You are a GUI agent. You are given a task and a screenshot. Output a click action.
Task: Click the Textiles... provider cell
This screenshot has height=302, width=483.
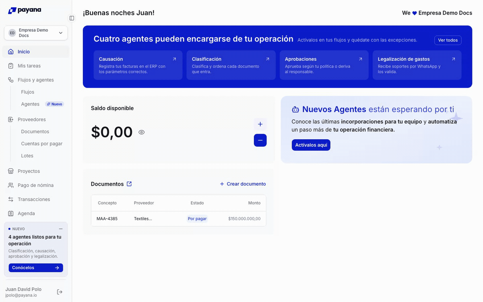pyautogui.click(x=143, y=219)
